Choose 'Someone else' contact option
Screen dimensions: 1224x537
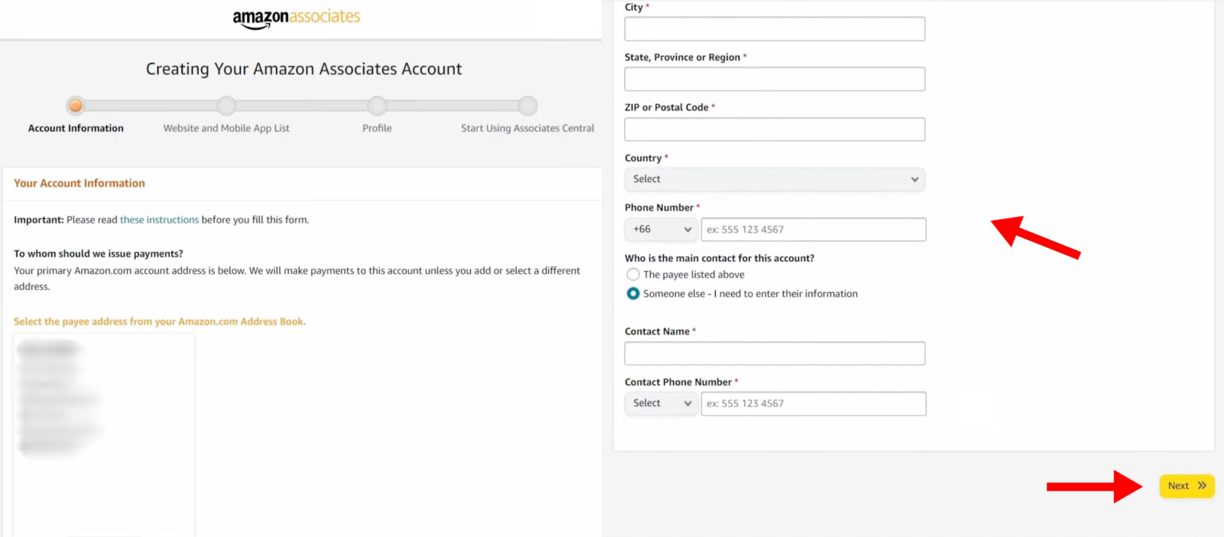pyautogui.click(x=633, y=294)
